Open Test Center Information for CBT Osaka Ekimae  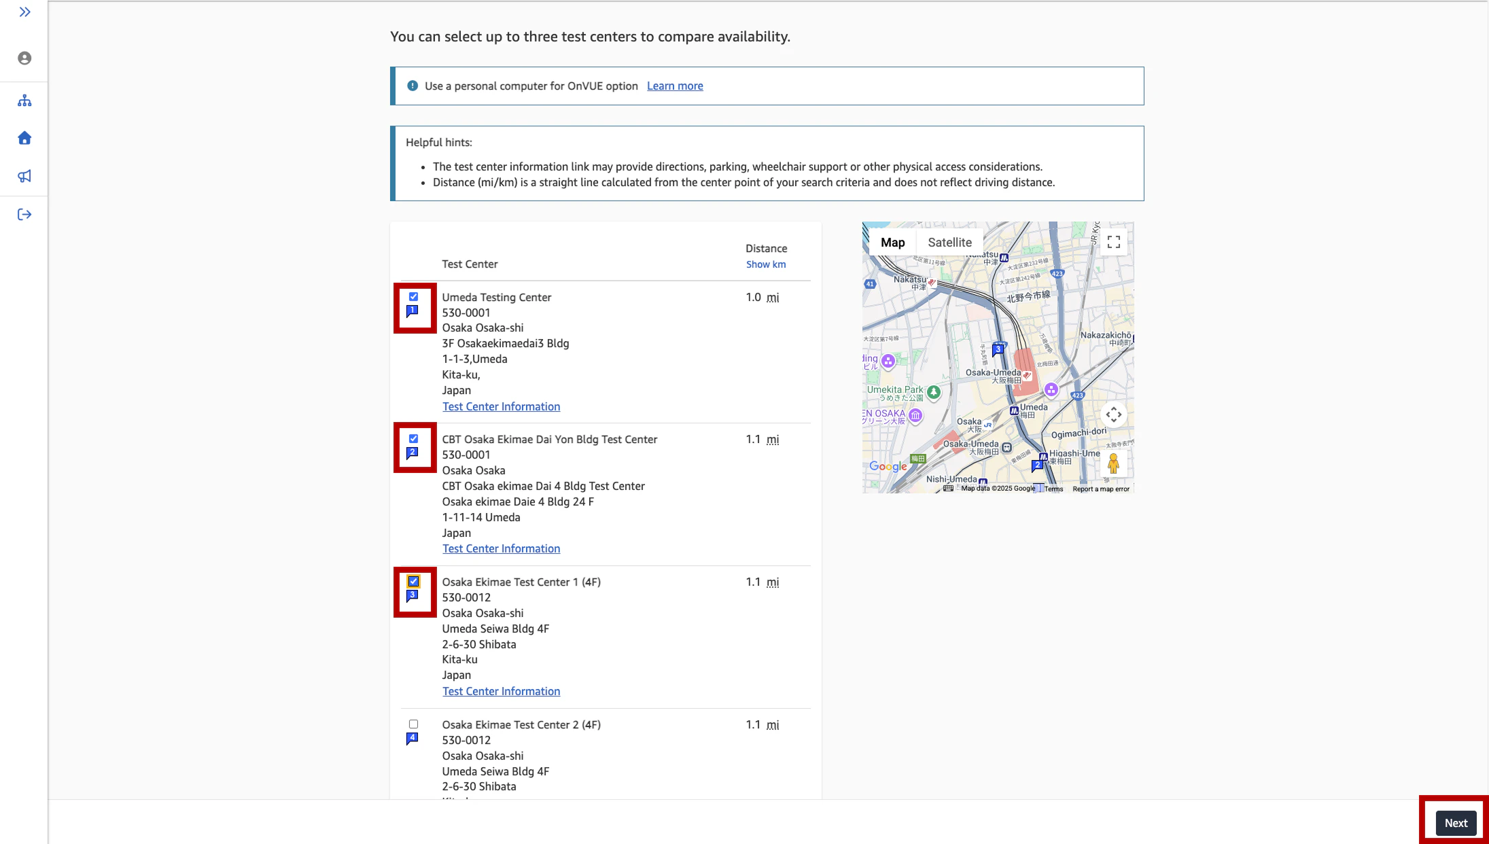[502, 548]
